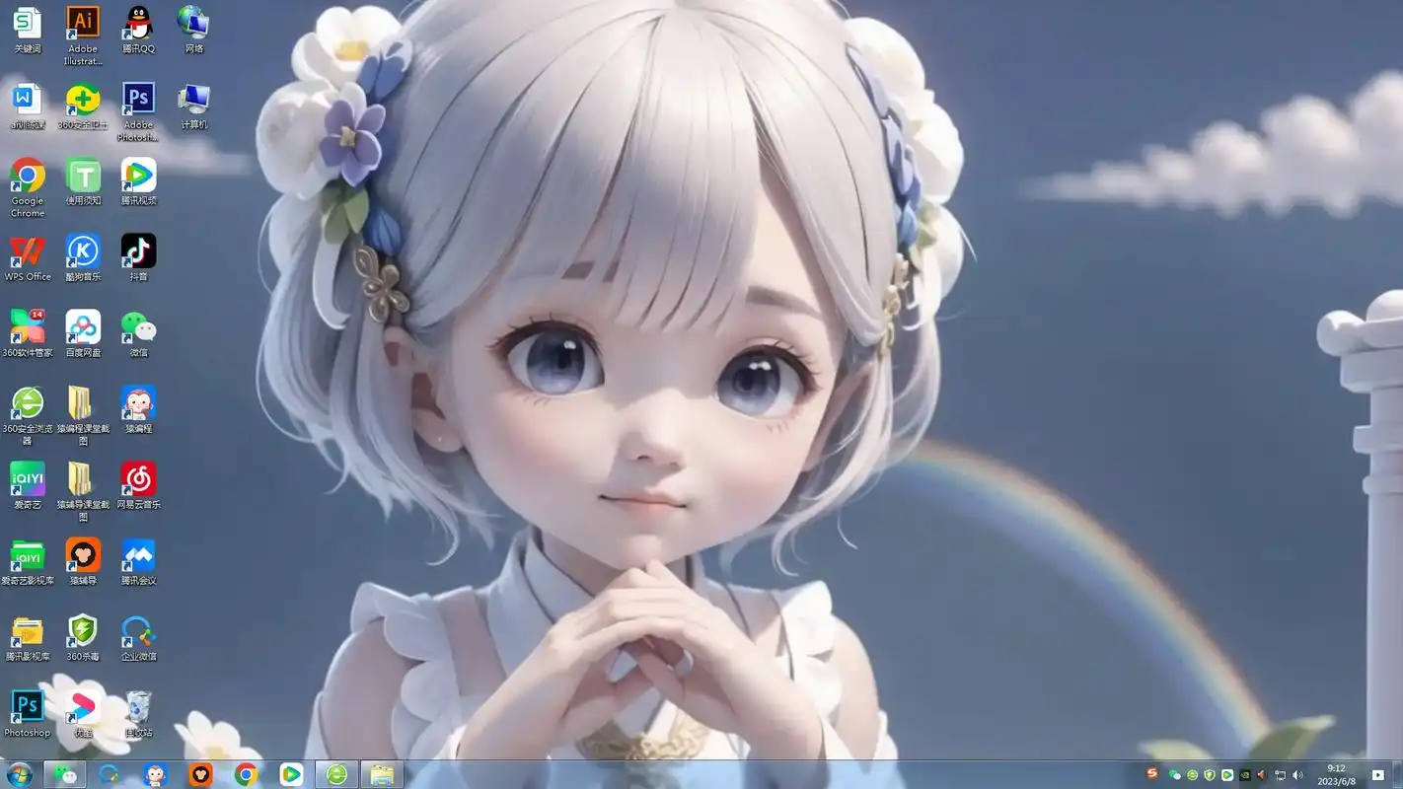The height and width of the screenshot is (789, 1403).
Task: Click the Show Desktop button at taskbar edge
Action: coord(1399,774)
